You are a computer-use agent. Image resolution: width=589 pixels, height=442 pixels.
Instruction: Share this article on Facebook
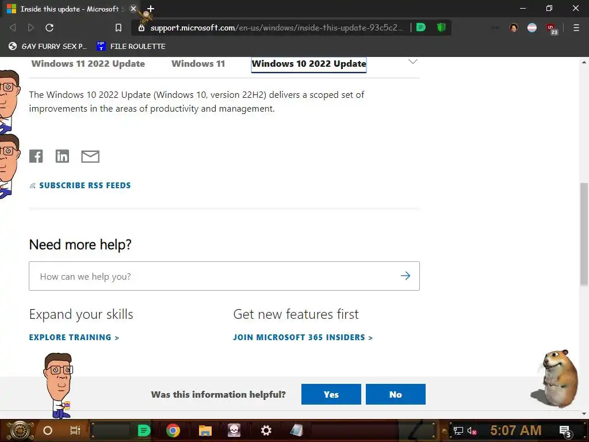(36, 156)
